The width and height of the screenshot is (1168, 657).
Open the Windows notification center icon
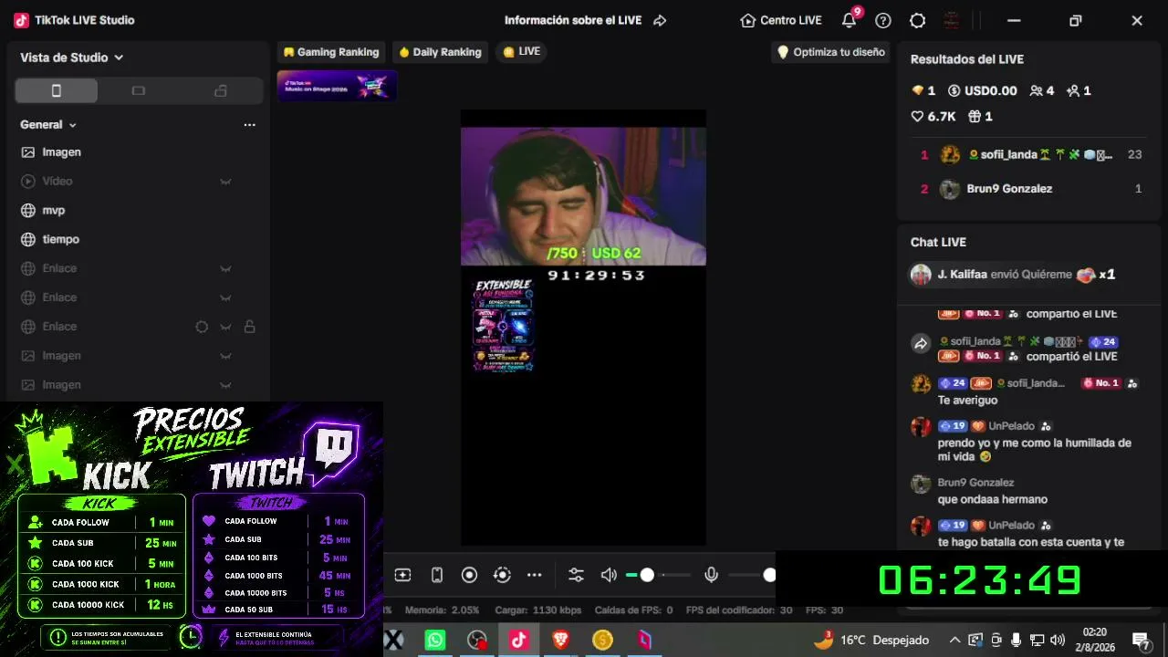[x=1141, y=641]
